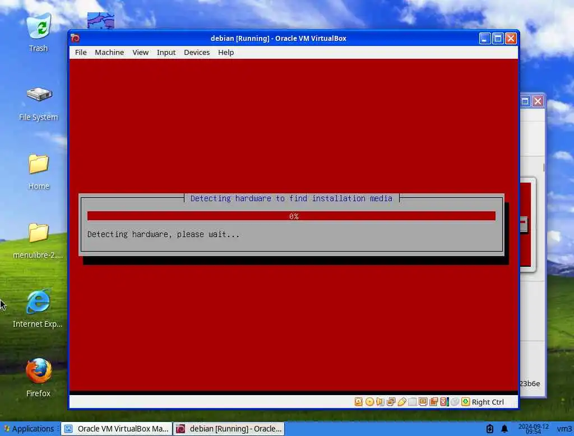The height and width of the screenshot is (436, 574).
Task: Maximize the background VirtualBox Manager window
Action: (525, 101)
